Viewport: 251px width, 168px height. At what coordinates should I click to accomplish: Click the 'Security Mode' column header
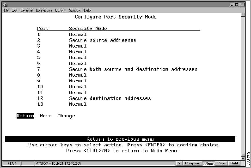pyautogui.click(x=88, y=29)
